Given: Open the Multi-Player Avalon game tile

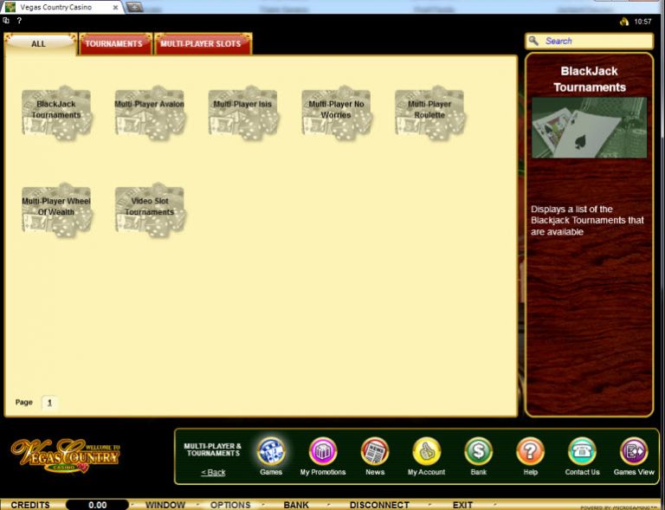Looking at the screenshot, I should coord(150,113).
